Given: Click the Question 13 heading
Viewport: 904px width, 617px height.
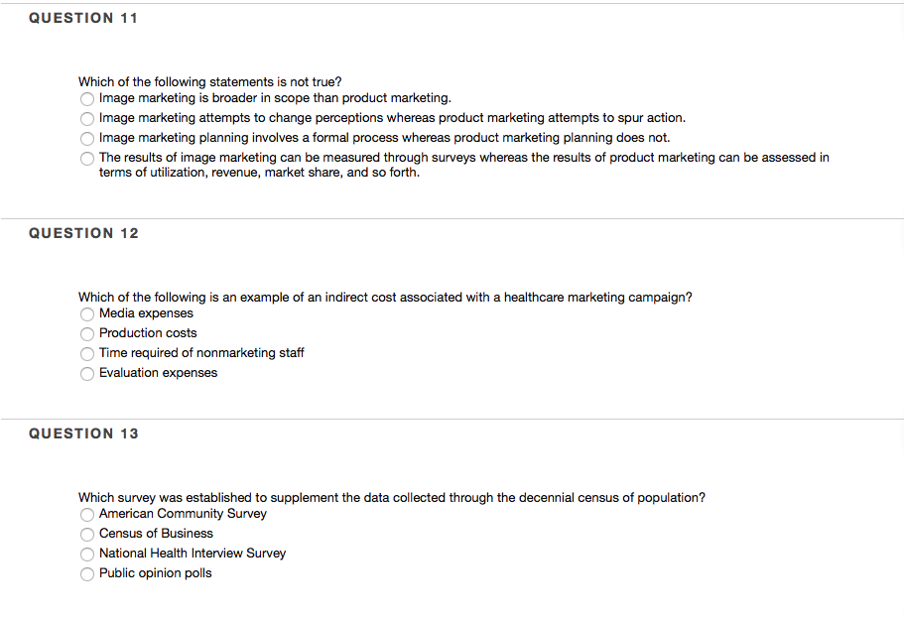Looking at the screenshot, I should coord(83,433).
